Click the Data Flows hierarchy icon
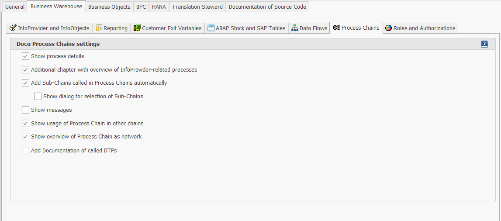 pos(295,28)
